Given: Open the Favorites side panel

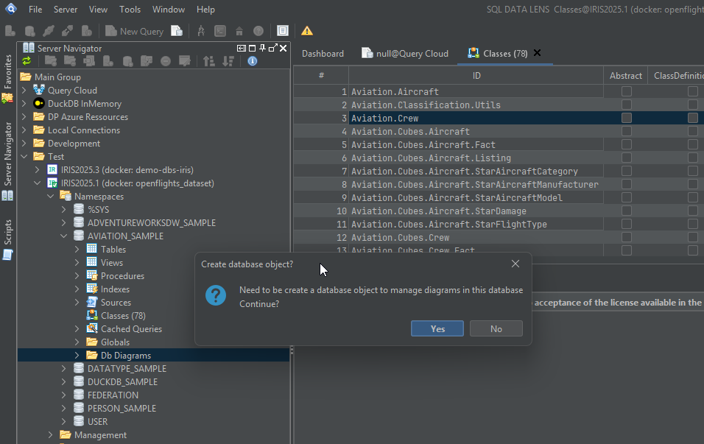Looking at the screenshot, I should click(7, 79).
